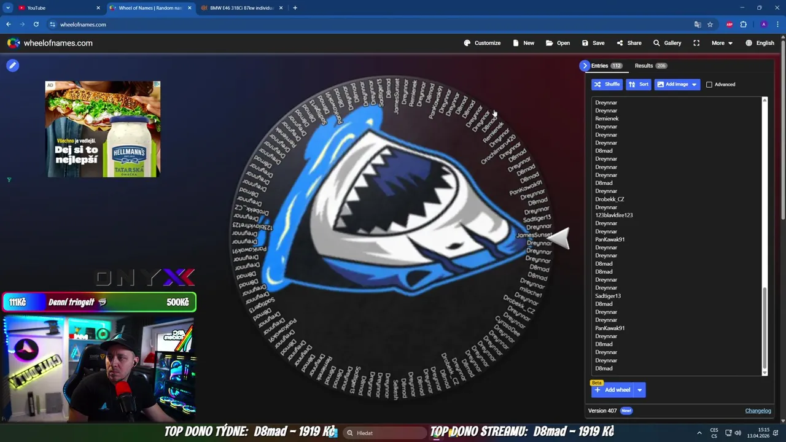This screenshot has width=786, height=442.
Task: Open the browser Extensions menu
Action: tap(744, 25)
